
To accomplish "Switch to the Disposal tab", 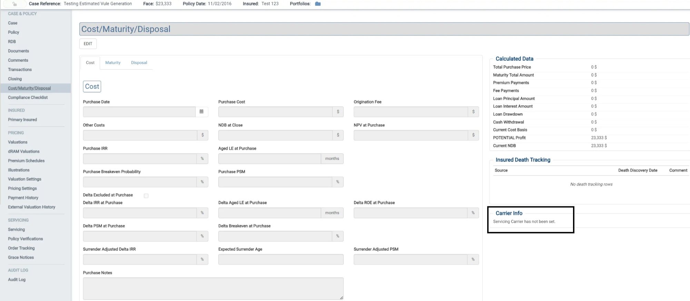I will [x=139, y=63].
